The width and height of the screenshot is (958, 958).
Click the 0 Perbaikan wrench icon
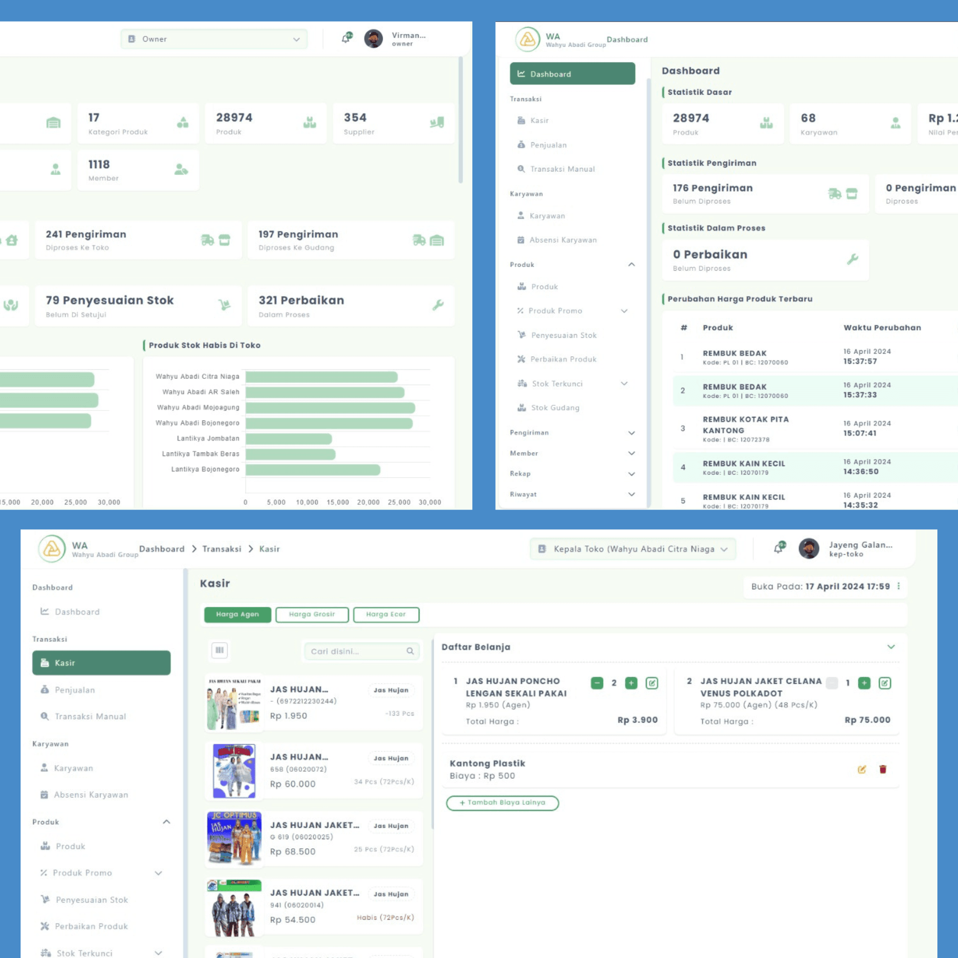coord(853,259)
